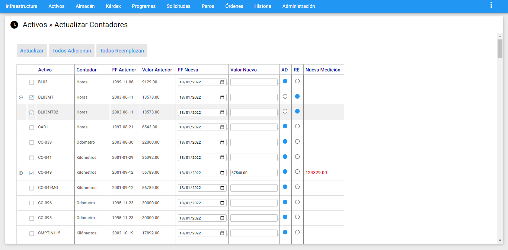This screenshot has height=250, width=508.
Task: Click the Nueva Medición column header
Action: [323, 70]
